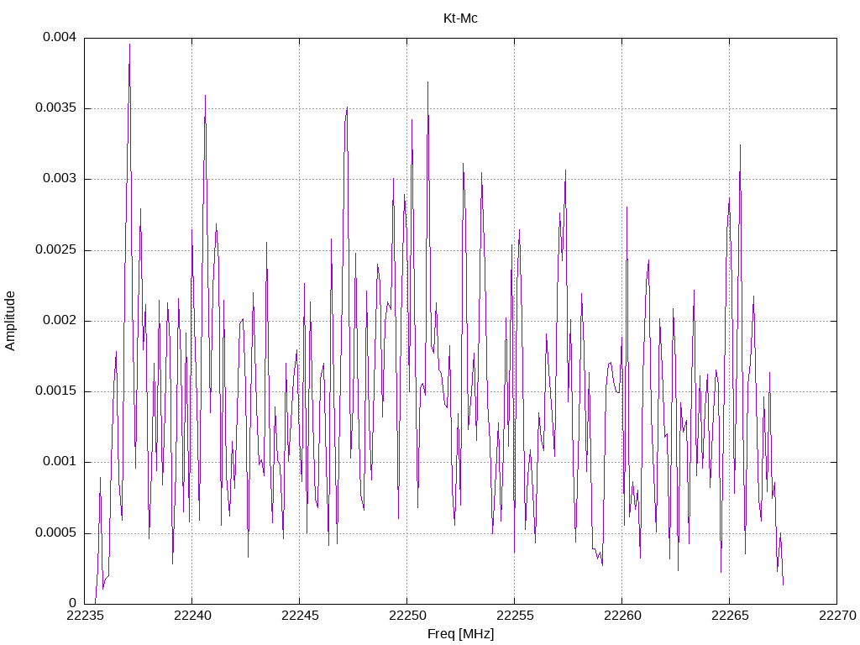Click the x-axis tick label 22270

[x=837, y=616]
